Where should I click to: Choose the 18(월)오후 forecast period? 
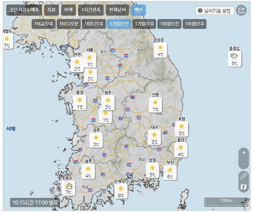click(195, 24)
